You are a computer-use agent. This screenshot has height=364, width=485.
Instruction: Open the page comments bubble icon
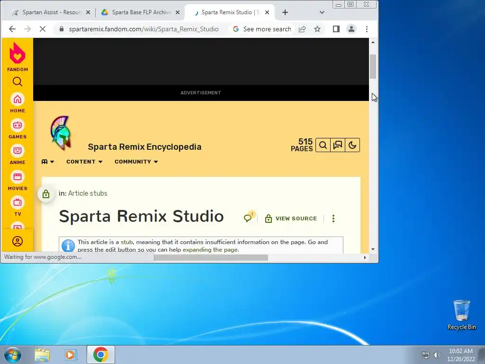click(248, 218)
